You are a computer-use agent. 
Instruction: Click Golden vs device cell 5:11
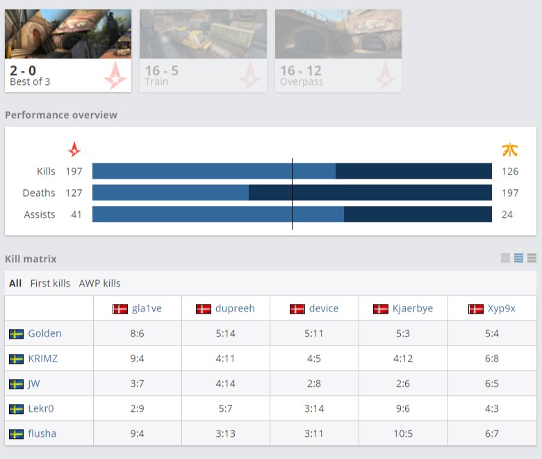point(315,333)
